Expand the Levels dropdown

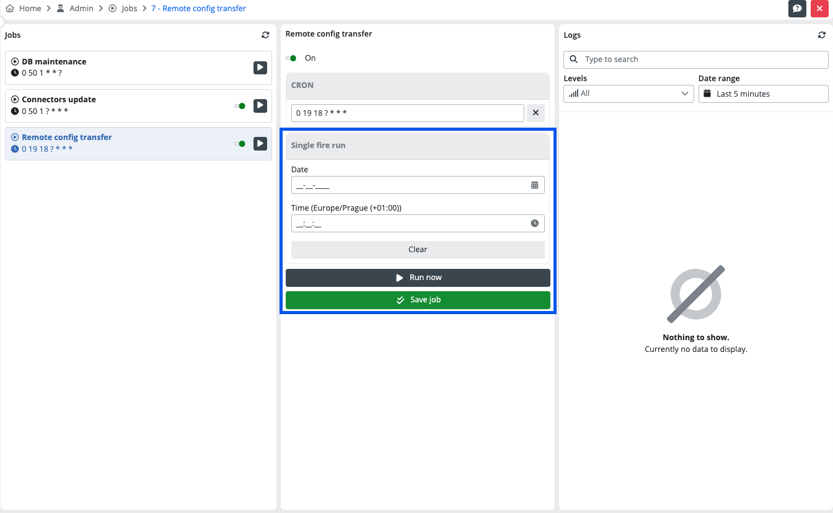point(628,94)
